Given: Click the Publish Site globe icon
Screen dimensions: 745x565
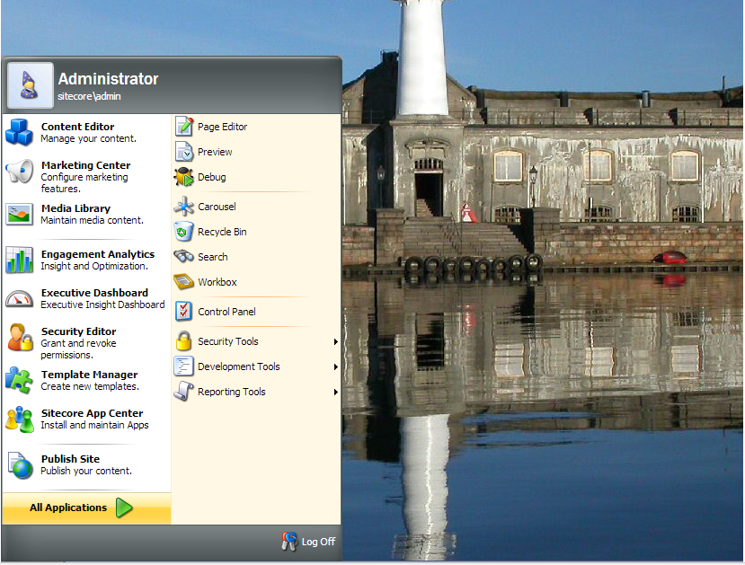Looking at the screenshot, I should click(x=20, y=465).
